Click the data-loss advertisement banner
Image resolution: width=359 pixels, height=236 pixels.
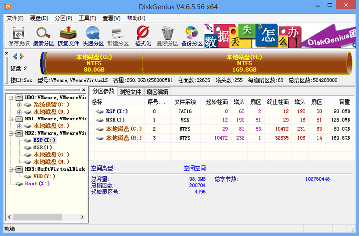(x=280, y=36)
